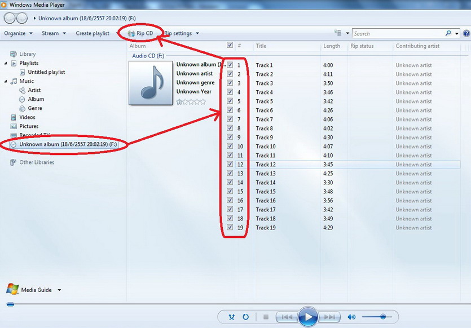
Task: Select the Track 10 title
Action: [266, 147]
